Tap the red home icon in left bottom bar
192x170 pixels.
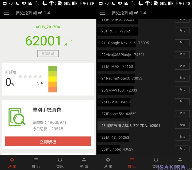(x=12, y=160)
